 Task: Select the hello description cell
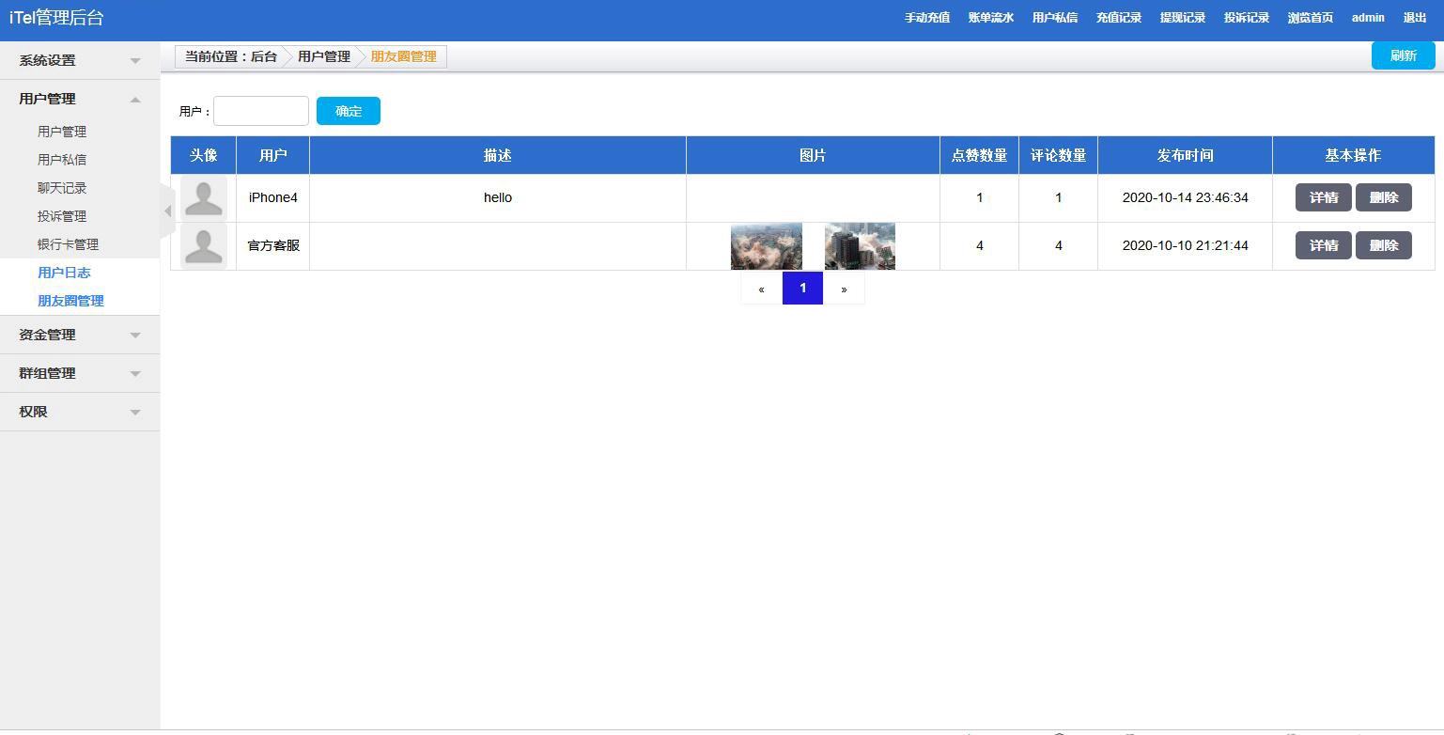tap(498, 197)
